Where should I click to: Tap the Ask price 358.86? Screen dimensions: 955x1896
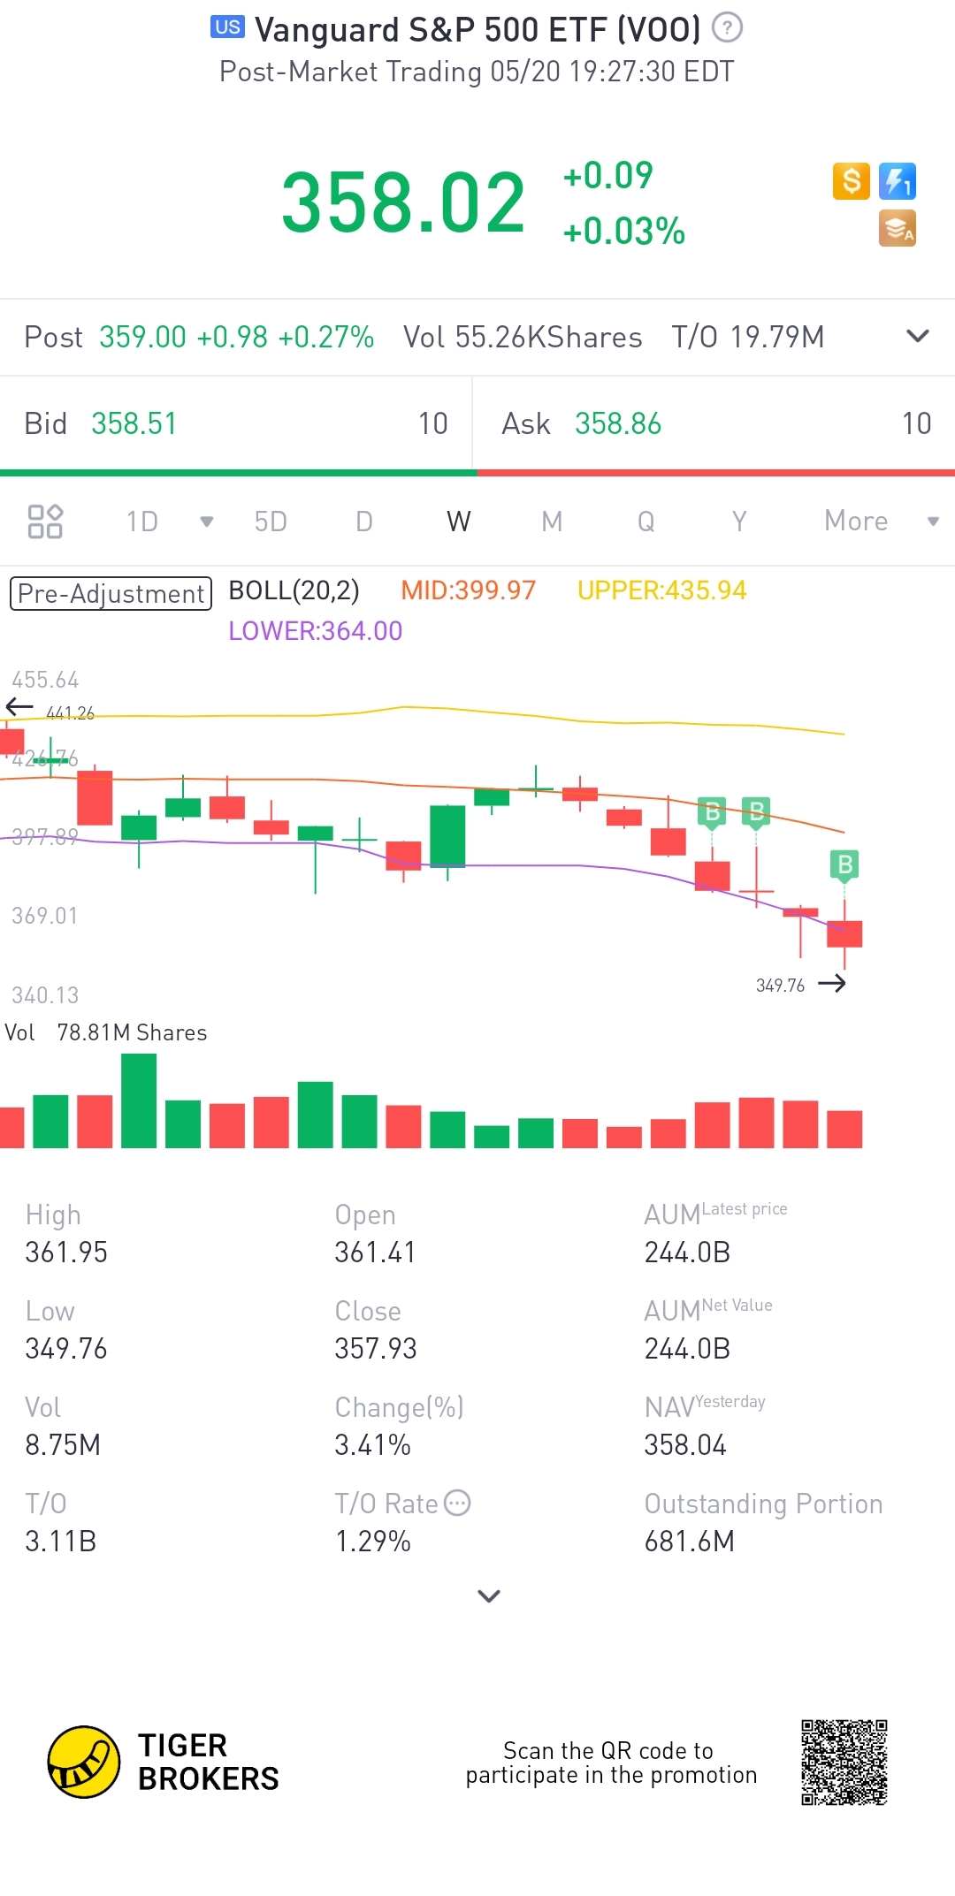(x=618, y=423)
